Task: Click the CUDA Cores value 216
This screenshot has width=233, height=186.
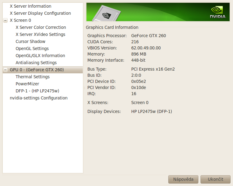Action: coord(135,42)
